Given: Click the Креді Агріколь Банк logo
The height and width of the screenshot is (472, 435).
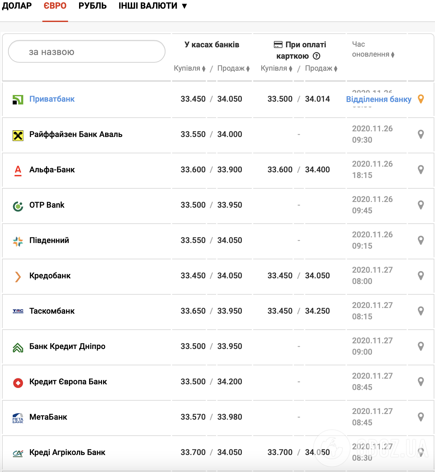Looking at the screenshot, I should point(18,453).
